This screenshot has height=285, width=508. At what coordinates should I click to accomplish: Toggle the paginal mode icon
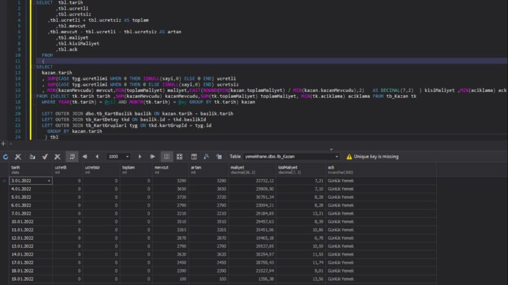[x=72, y=157]
